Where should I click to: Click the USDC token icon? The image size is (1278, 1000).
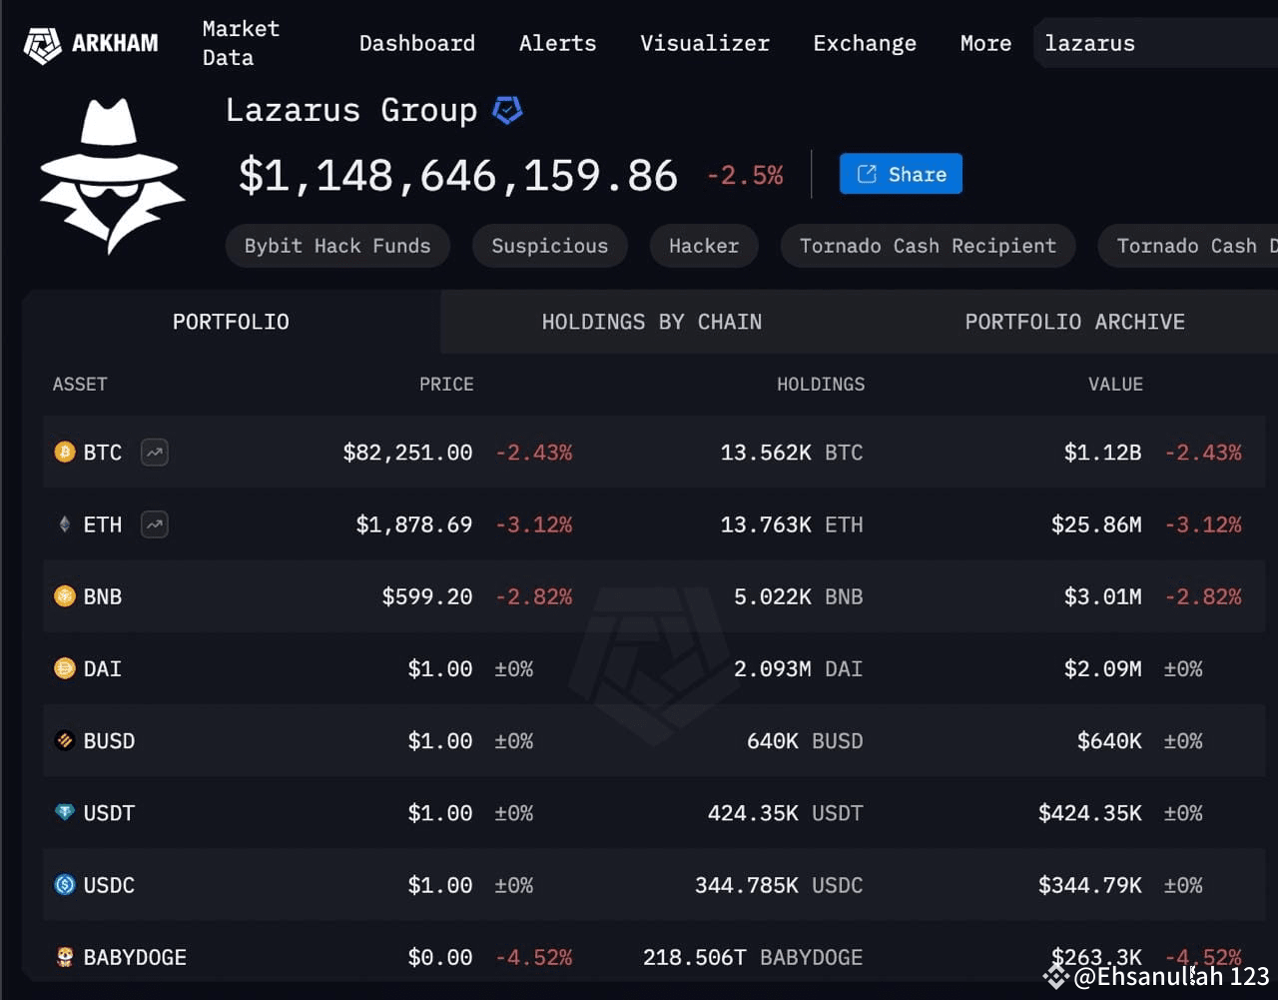[x=64, y=885]
